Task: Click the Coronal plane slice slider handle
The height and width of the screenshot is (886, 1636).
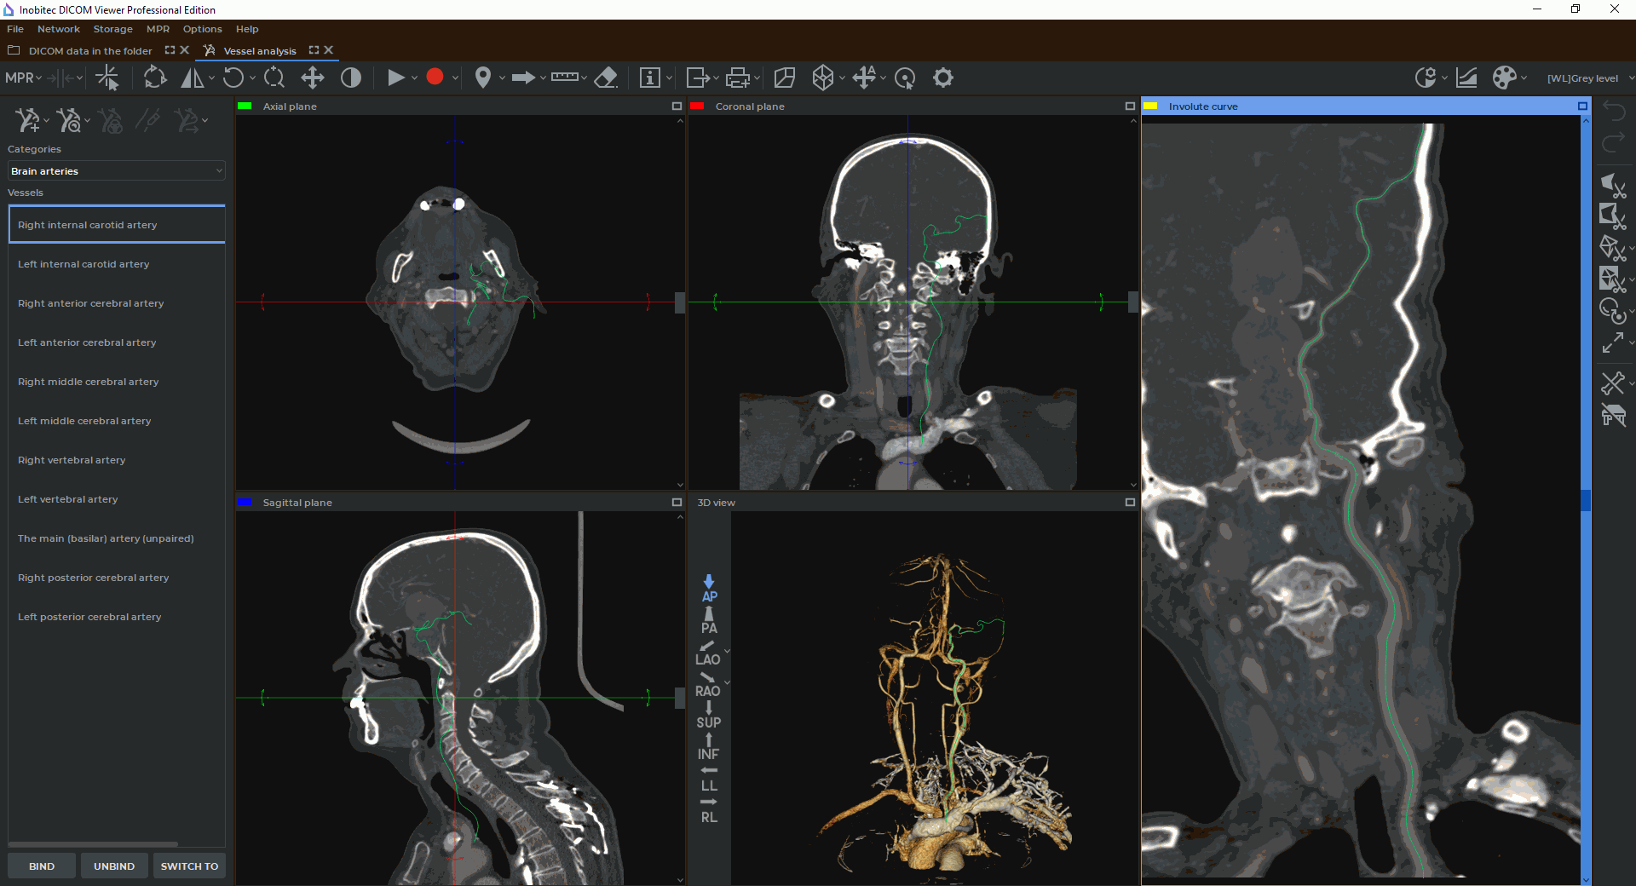Action: (x=1132, y=302)
